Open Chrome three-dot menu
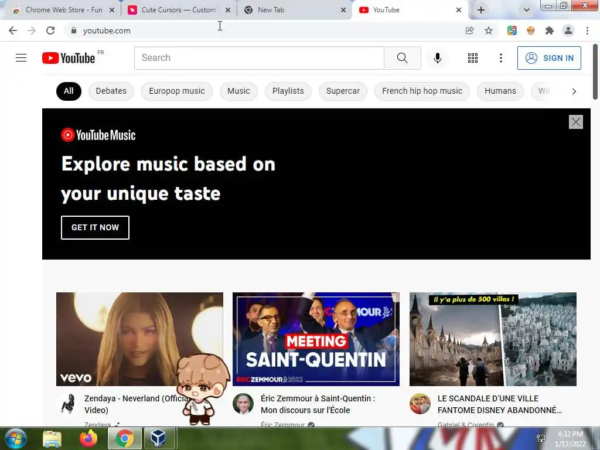 [x=587, y=30]
